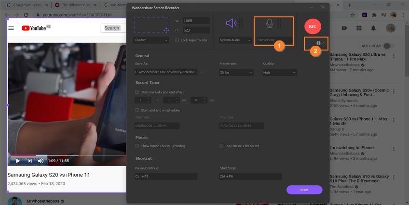Image resolution: width=409 pixels, height=205 pixels.
Task: Play the YouTube video
Action: click(18, 161)
